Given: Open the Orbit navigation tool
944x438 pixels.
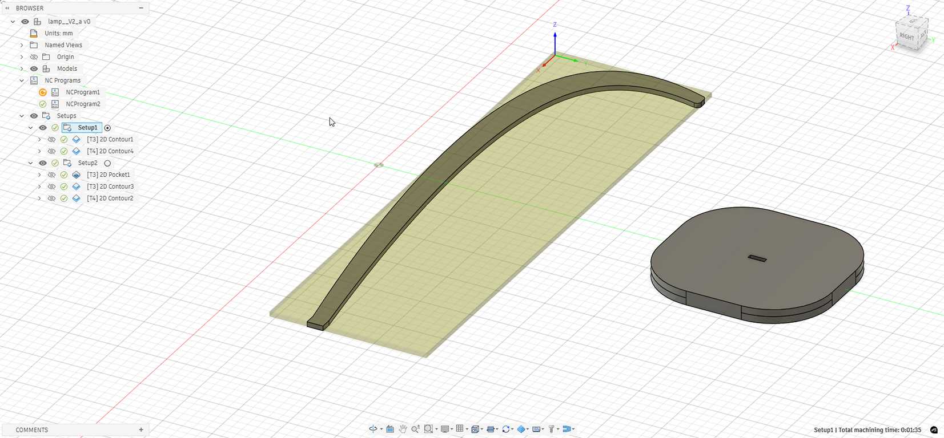Looking at the screenshot, I should coord(373,429).
